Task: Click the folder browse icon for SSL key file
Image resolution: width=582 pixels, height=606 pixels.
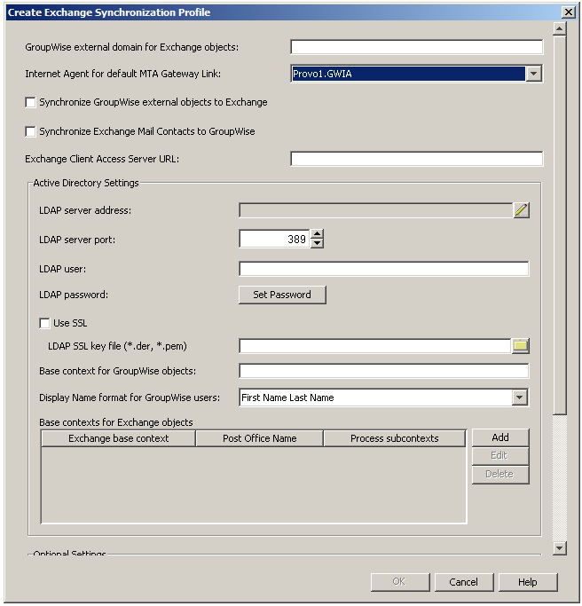Action: (521, 346)
